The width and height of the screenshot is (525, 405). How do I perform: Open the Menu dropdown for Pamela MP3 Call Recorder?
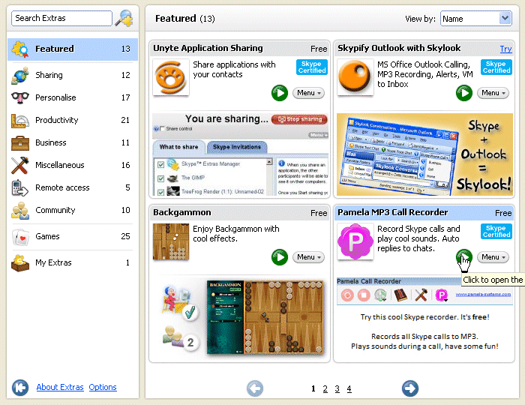pos(493,257)
